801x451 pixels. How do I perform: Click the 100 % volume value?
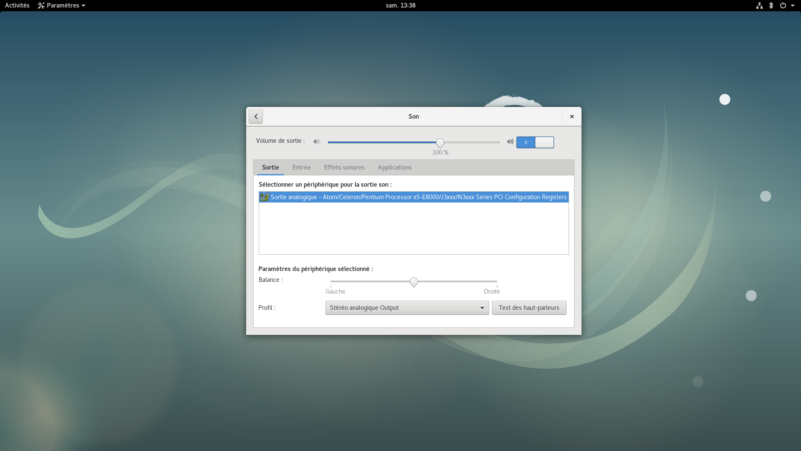coord(440,152)
